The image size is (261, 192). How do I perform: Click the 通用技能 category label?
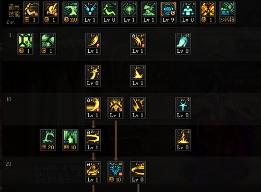click(14, 11)
